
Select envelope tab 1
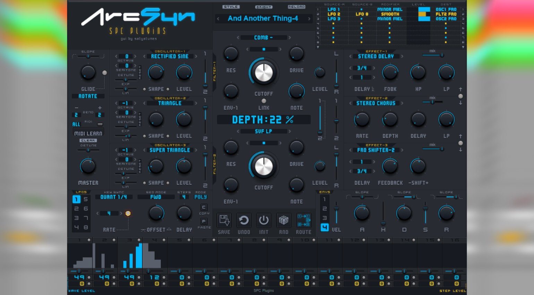[325, 199]
